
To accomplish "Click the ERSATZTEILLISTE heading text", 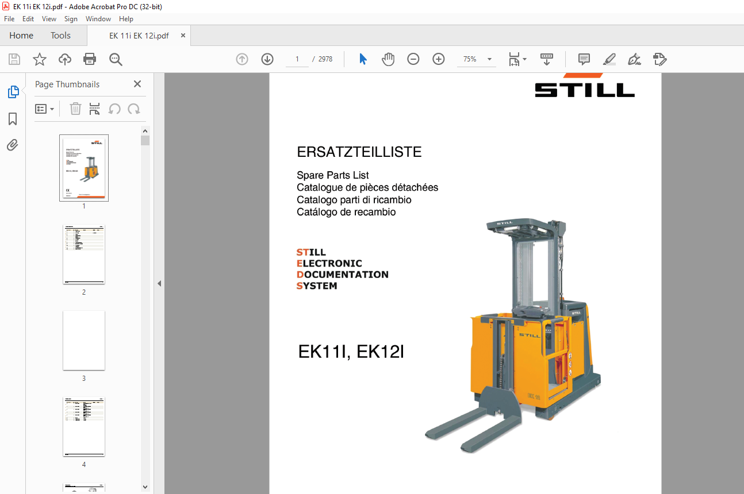I will coord(359,152).
